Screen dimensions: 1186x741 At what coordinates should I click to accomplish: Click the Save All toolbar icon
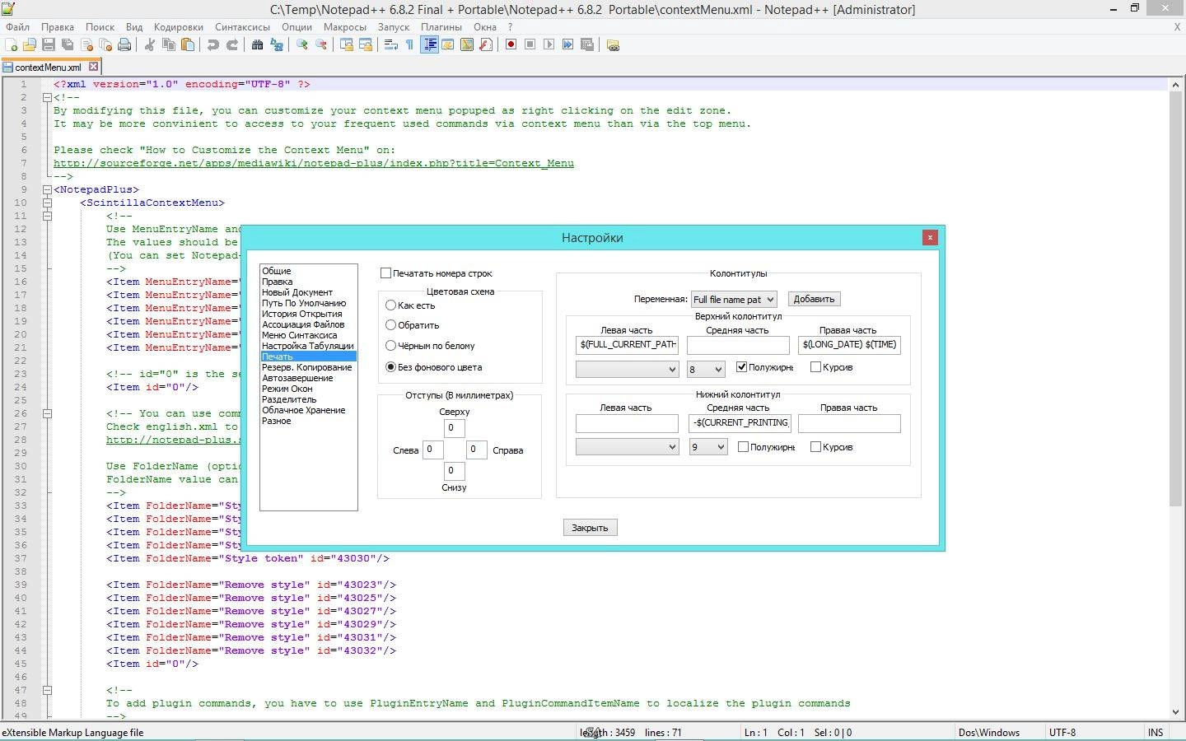coord(68,44)
